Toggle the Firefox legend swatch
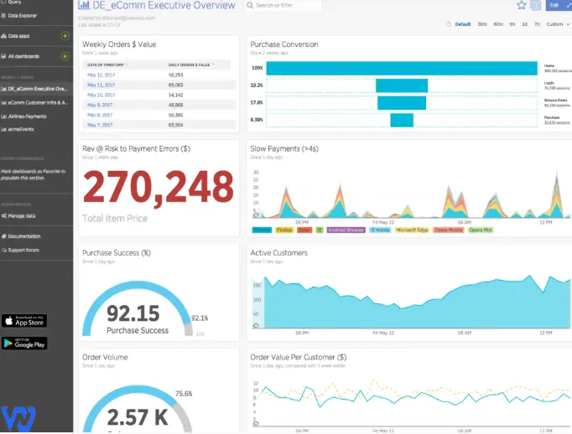Viewport: 572px width, 434px height. pos(284,230)
